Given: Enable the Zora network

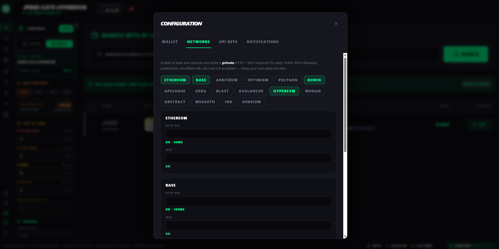Looking at the screenshot, I should pyautogui.click(x=201, y=91).
